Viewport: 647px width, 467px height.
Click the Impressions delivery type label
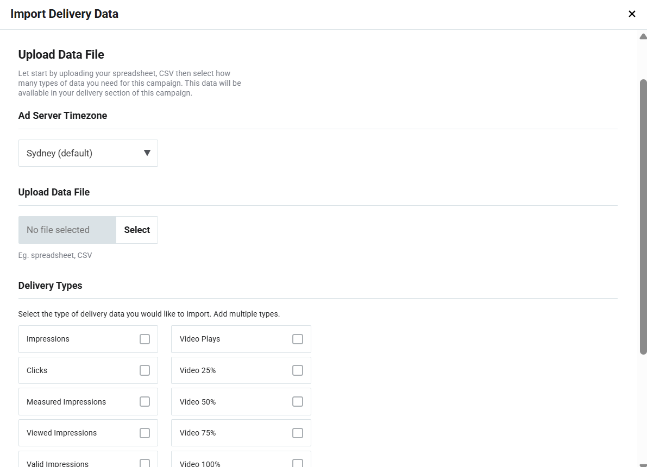48,339
